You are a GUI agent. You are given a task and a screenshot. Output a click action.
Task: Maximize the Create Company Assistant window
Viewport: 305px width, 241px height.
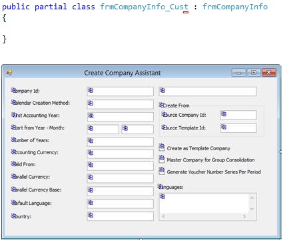click(254, 73)
